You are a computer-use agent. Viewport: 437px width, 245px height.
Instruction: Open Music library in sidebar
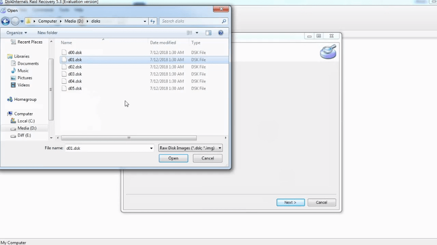point(23,71)
